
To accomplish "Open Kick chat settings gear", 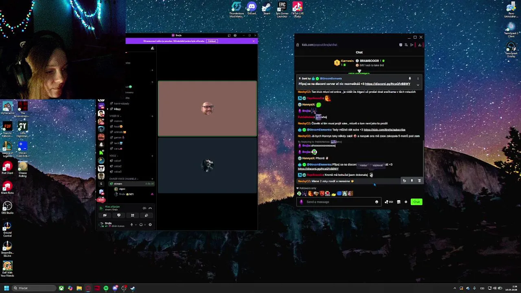I will 406,202.
